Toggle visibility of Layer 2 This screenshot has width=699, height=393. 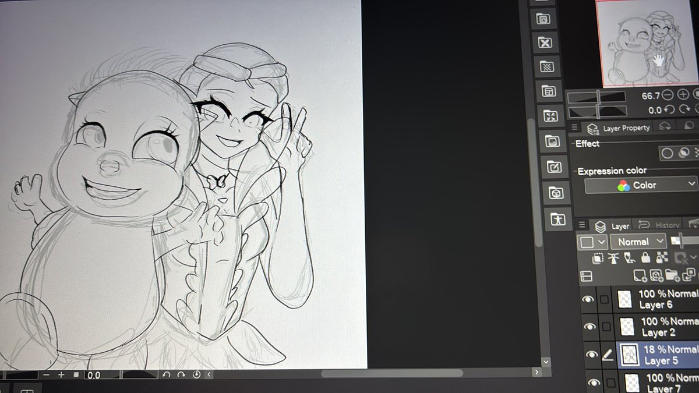[589, 327]
